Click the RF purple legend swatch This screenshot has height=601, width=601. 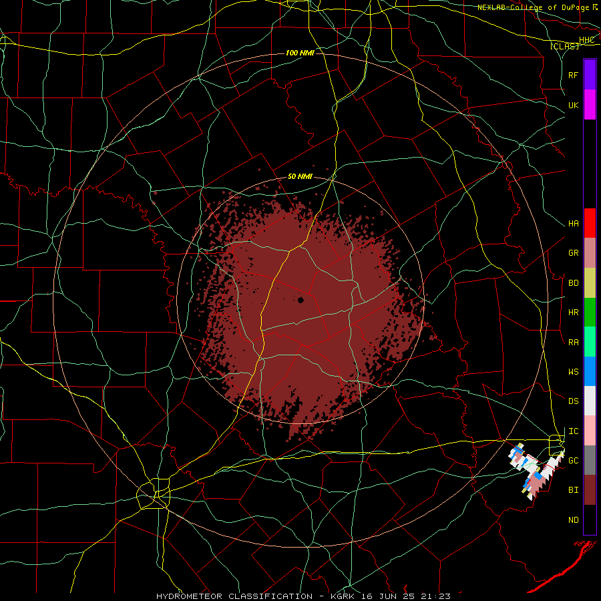590,75
